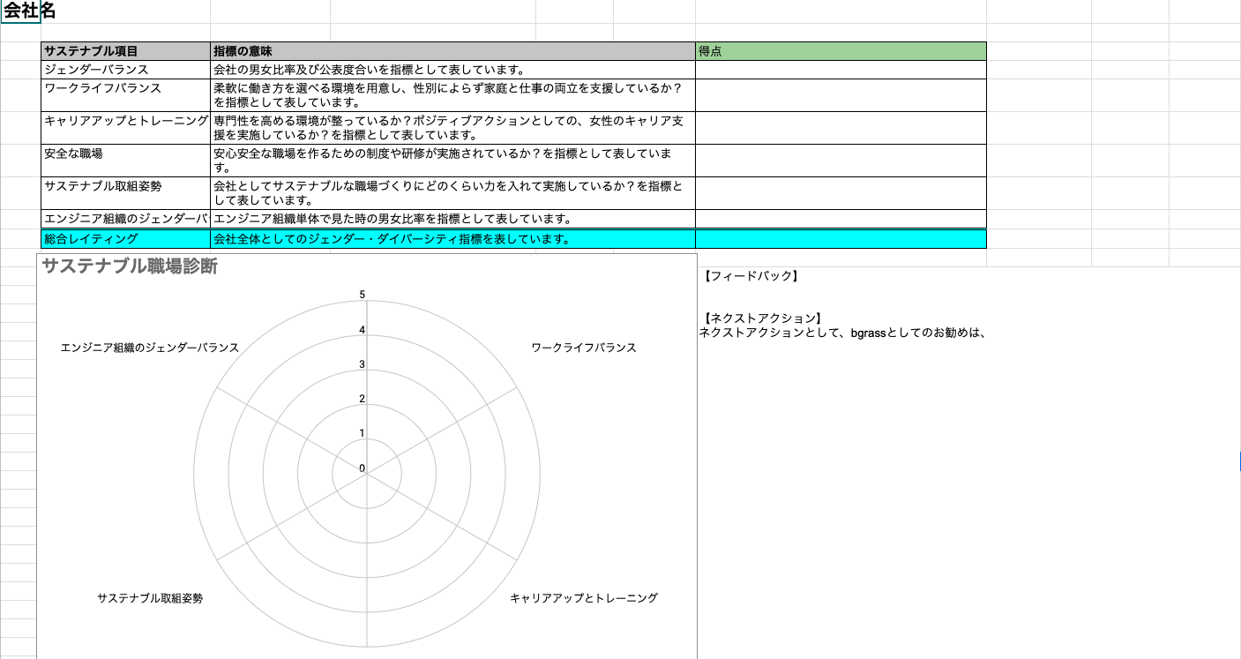
Task: Click radar axis label キャリアアップとトレーニング
Action: (x=584, y=598)
